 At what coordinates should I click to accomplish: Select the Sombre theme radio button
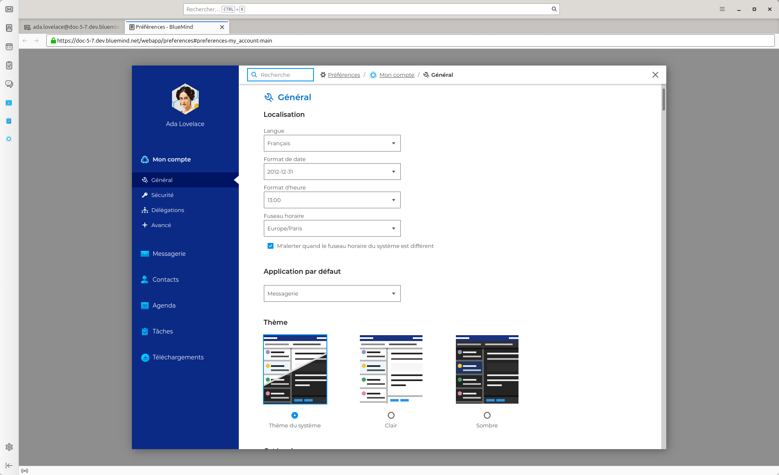click(x=487, y=415)
